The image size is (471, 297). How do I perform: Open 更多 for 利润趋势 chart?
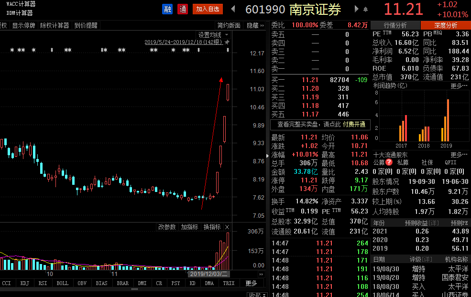459,86
